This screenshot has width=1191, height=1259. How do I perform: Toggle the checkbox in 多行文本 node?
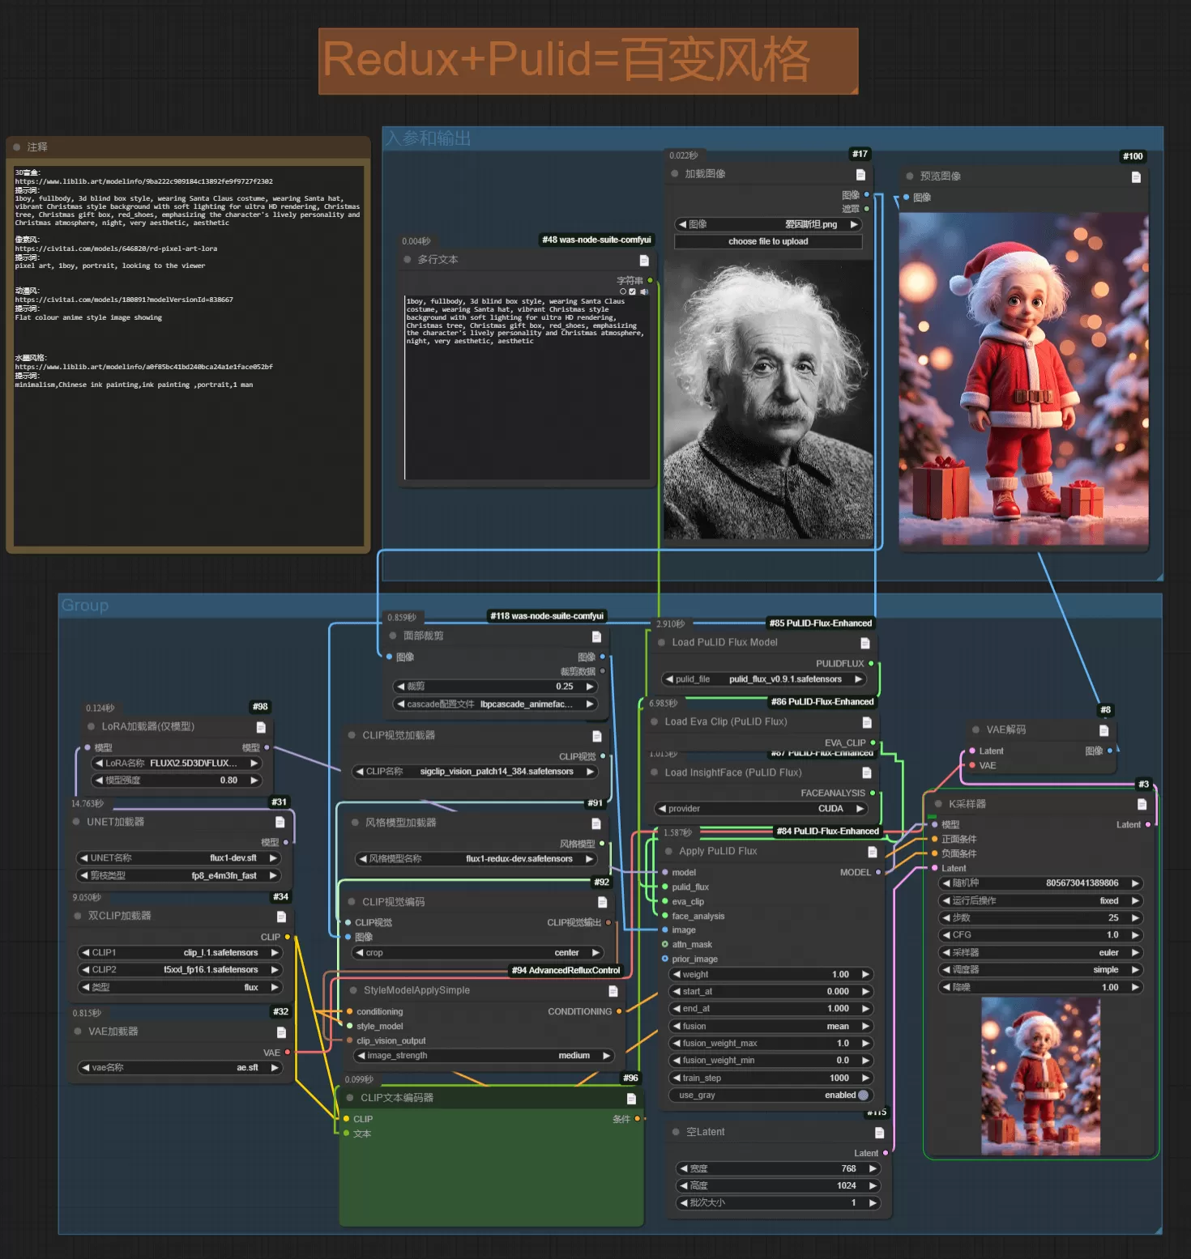tap(633, 291)
